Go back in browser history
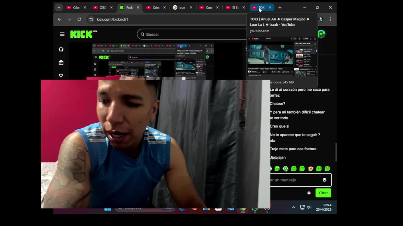The height and width of the screenshot is (226, 403). pos(60,19)
